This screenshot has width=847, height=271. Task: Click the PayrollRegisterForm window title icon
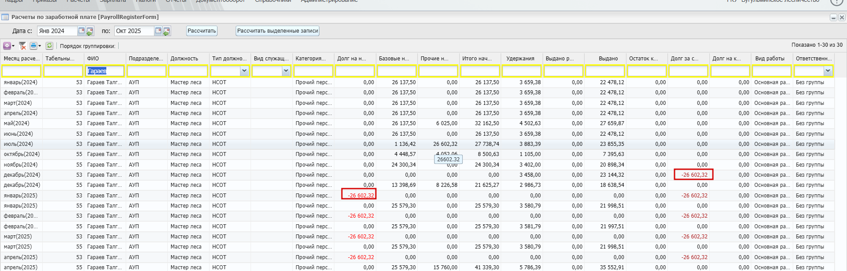tap(5, 17)
